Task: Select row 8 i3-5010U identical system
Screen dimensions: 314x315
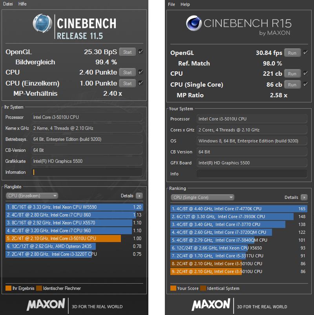Action: point(239,264)
